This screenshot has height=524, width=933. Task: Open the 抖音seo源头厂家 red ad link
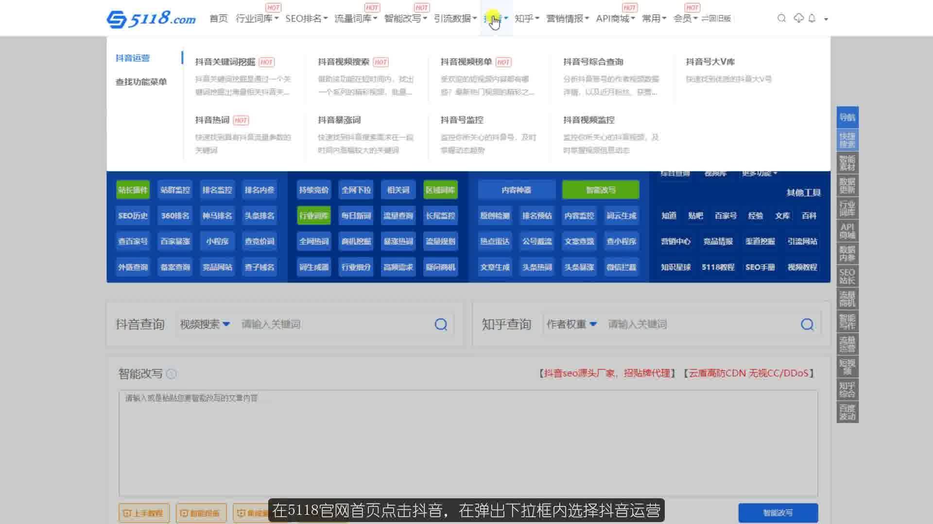606,373
